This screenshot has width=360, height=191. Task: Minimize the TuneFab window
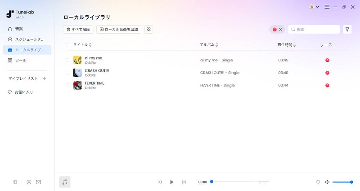click(335, 7)
